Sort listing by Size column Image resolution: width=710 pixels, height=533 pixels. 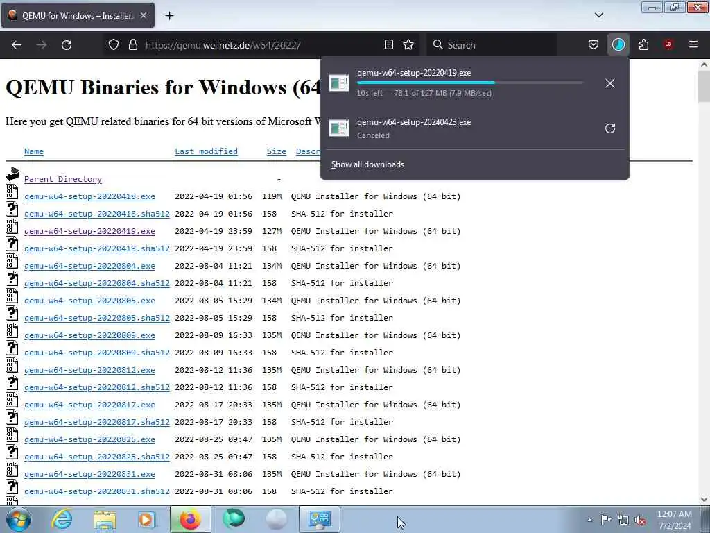[x=276, y=151]
